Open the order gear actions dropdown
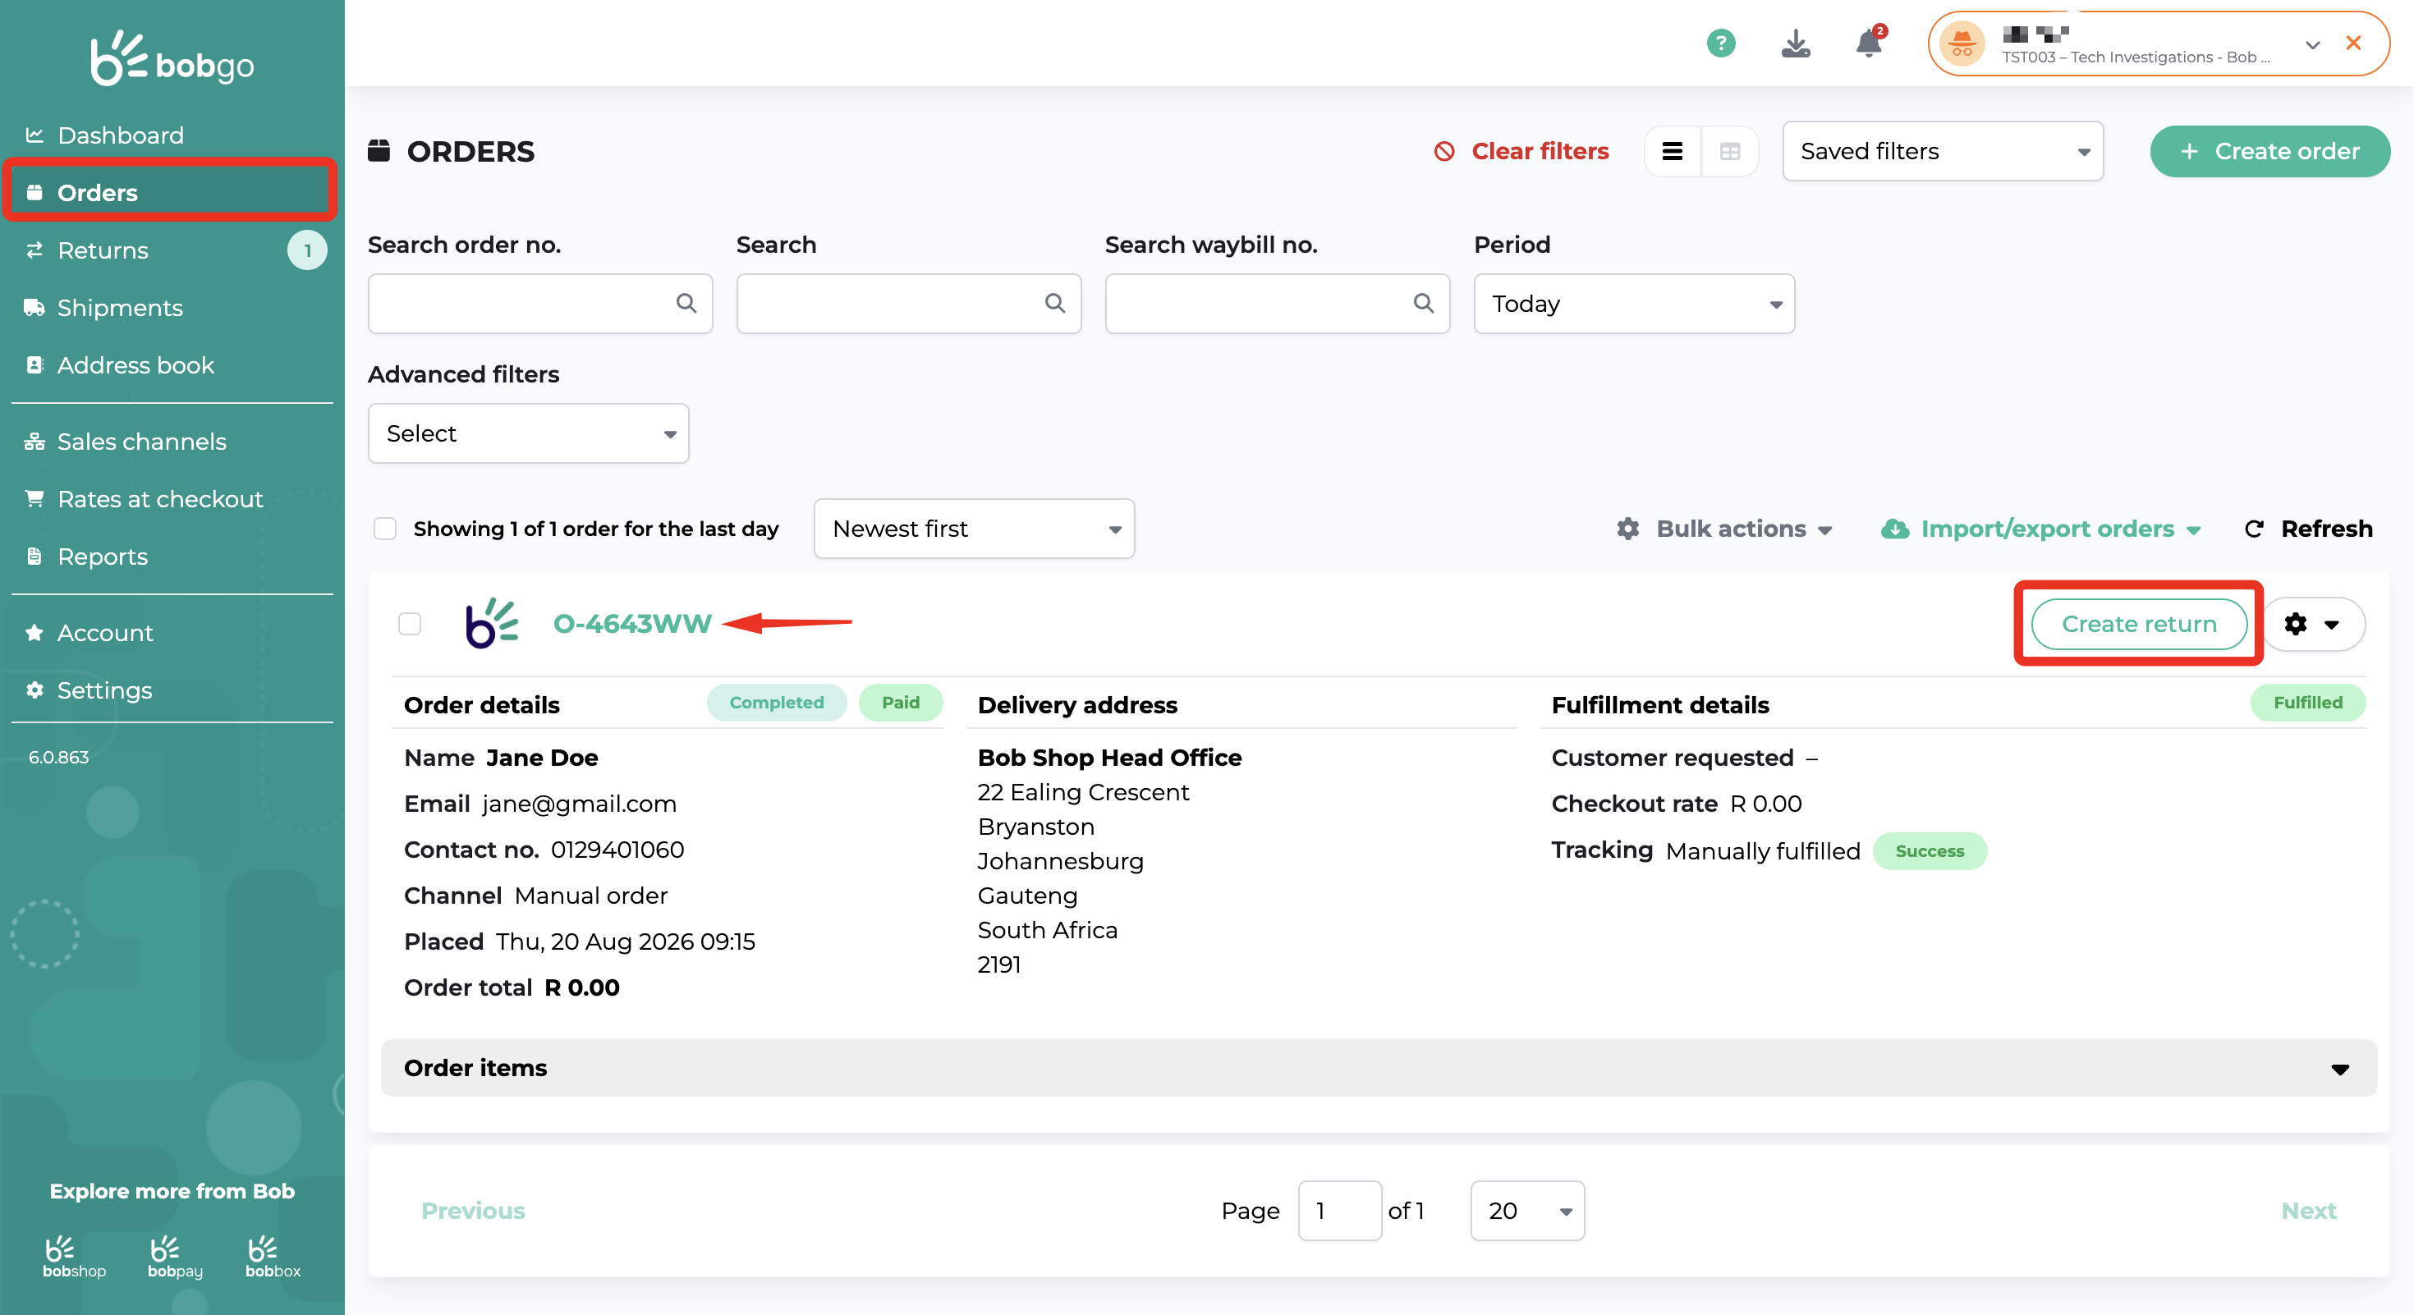The image size is (2414, 1315). [2313, 624]
